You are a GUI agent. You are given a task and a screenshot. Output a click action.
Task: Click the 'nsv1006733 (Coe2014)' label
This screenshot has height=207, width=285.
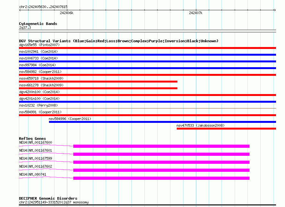pyautogui.click(x=38, y=58)
